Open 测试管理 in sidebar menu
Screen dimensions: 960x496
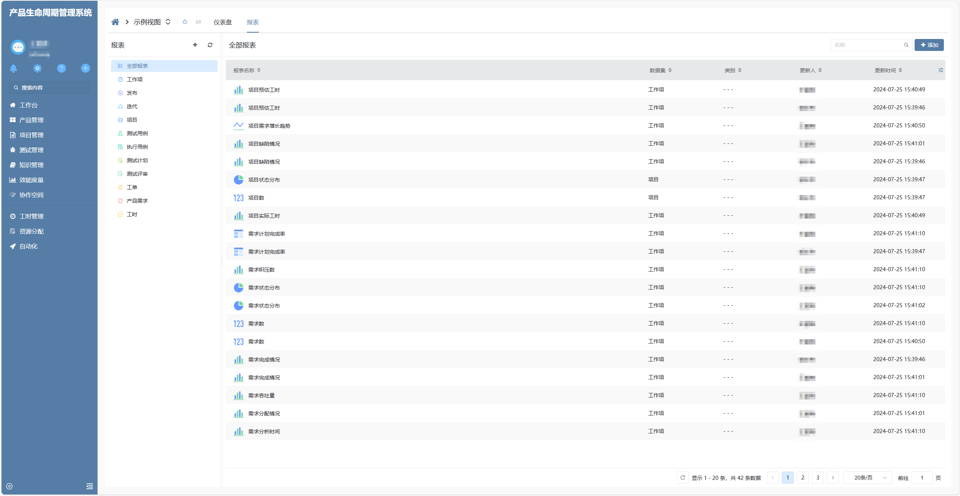(32, 150)
